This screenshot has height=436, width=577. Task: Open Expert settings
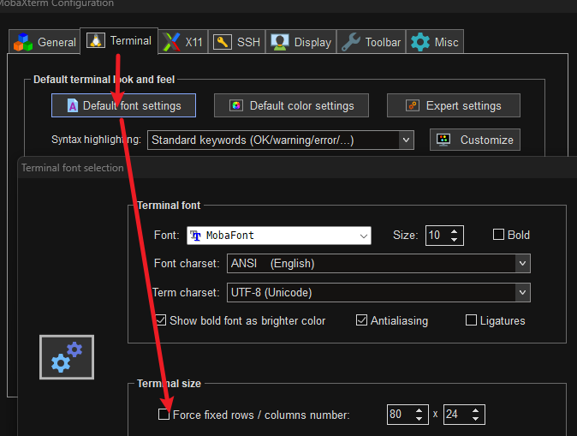tap(454, 105)
